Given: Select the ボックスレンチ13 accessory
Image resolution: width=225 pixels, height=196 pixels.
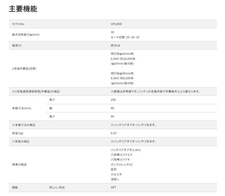Looking at the screenshot, I should pyautogui.click(x=122, y=164).
